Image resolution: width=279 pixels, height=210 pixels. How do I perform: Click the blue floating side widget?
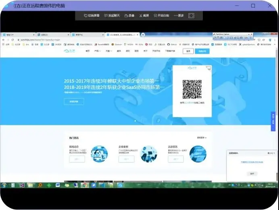tap(273, 121)
